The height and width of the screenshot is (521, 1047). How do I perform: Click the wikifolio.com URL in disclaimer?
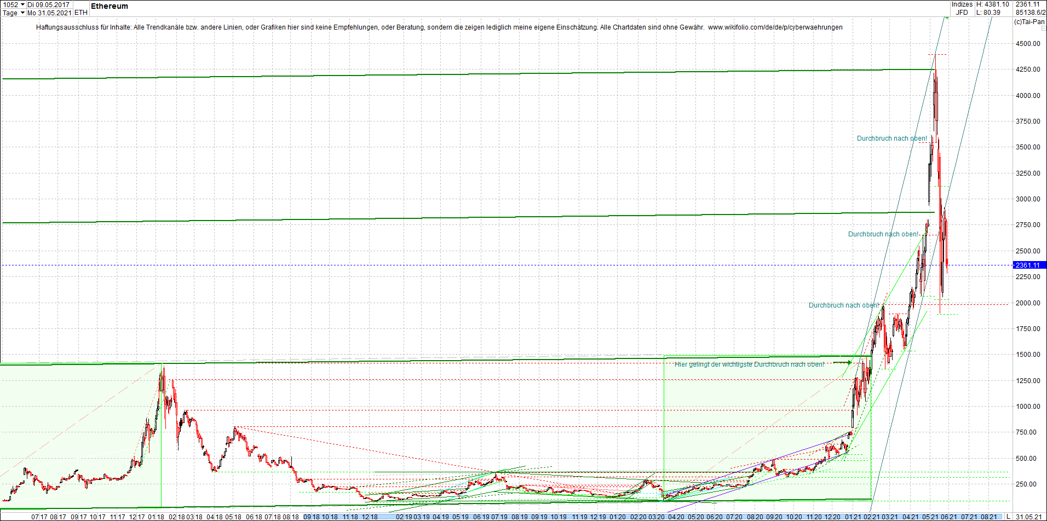point(775,27)
